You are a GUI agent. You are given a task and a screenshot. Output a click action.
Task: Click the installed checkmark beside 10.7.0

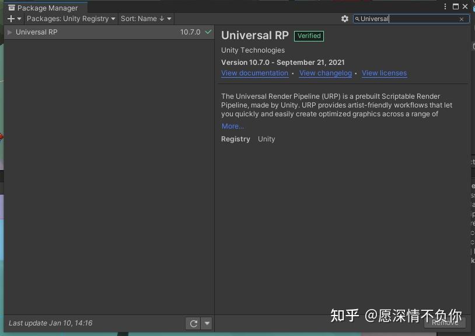coord(208,32)
